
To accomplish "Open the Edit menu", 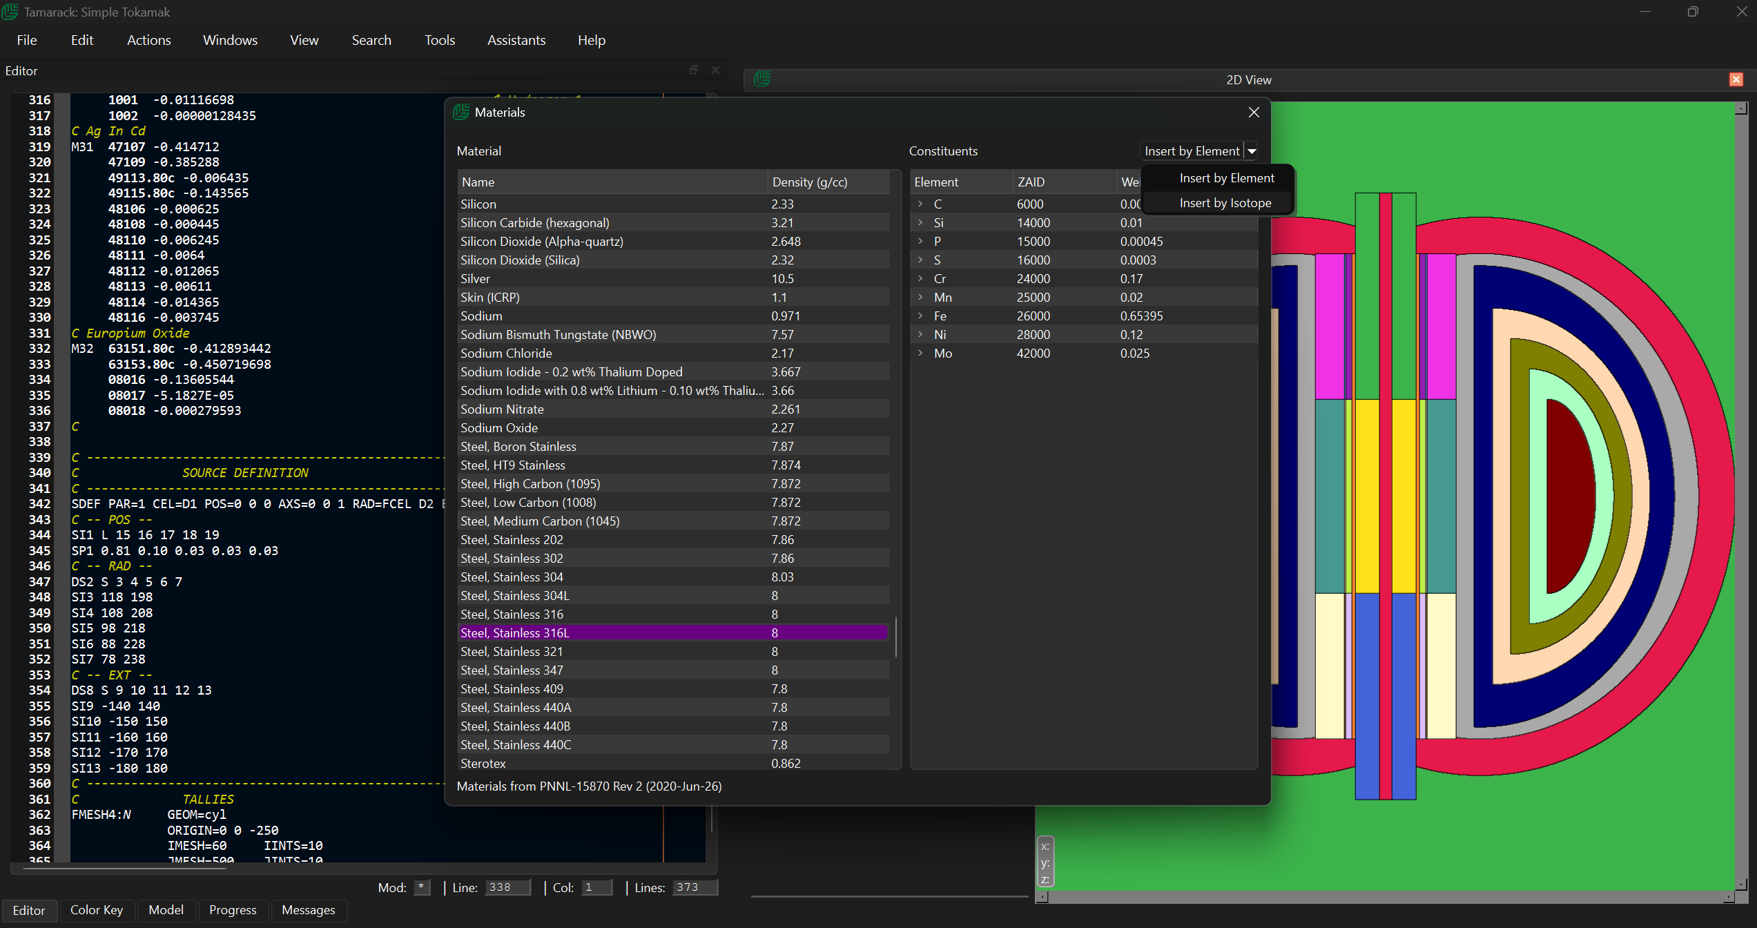I will 82,40.
